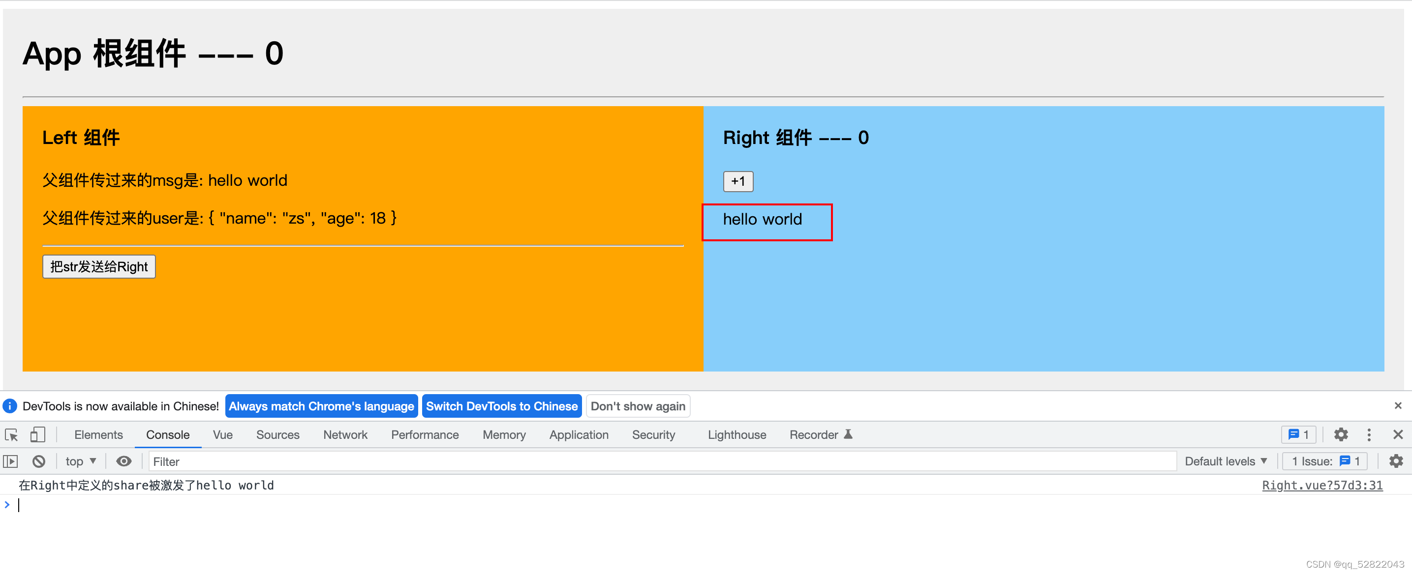Open the three-dot DevTools customize menu
The image size is (1412, 574).
(1369, 435)
